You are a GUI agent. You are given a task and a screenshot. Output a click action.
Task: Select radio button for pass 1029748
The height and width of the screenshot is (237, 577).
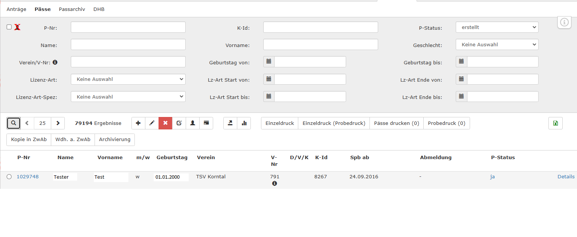[x=9, y=177]
